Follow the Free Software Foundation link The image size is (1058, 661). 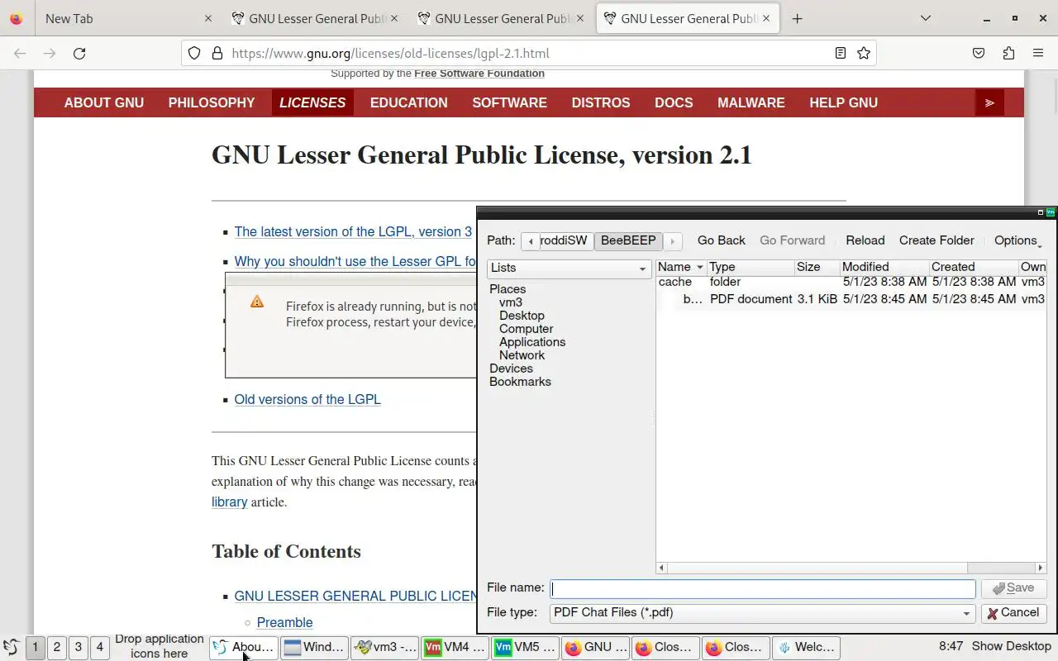479,73
